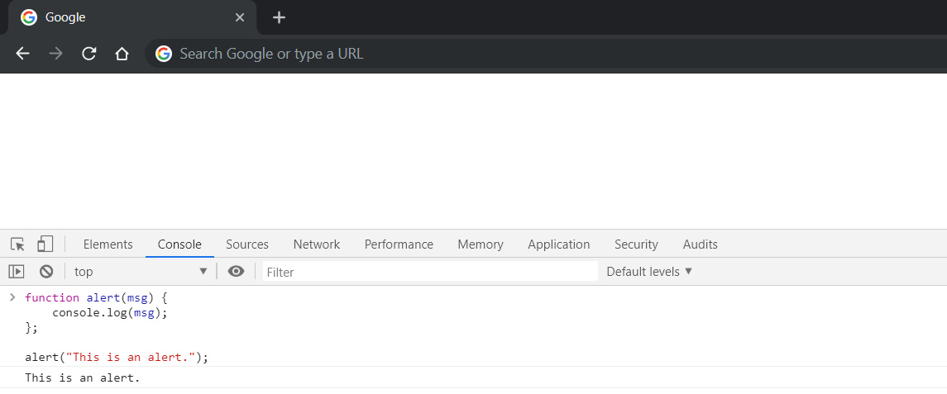Select the Sources tab
The width and height of the screenshot is (947, 394).
(247, 244)
